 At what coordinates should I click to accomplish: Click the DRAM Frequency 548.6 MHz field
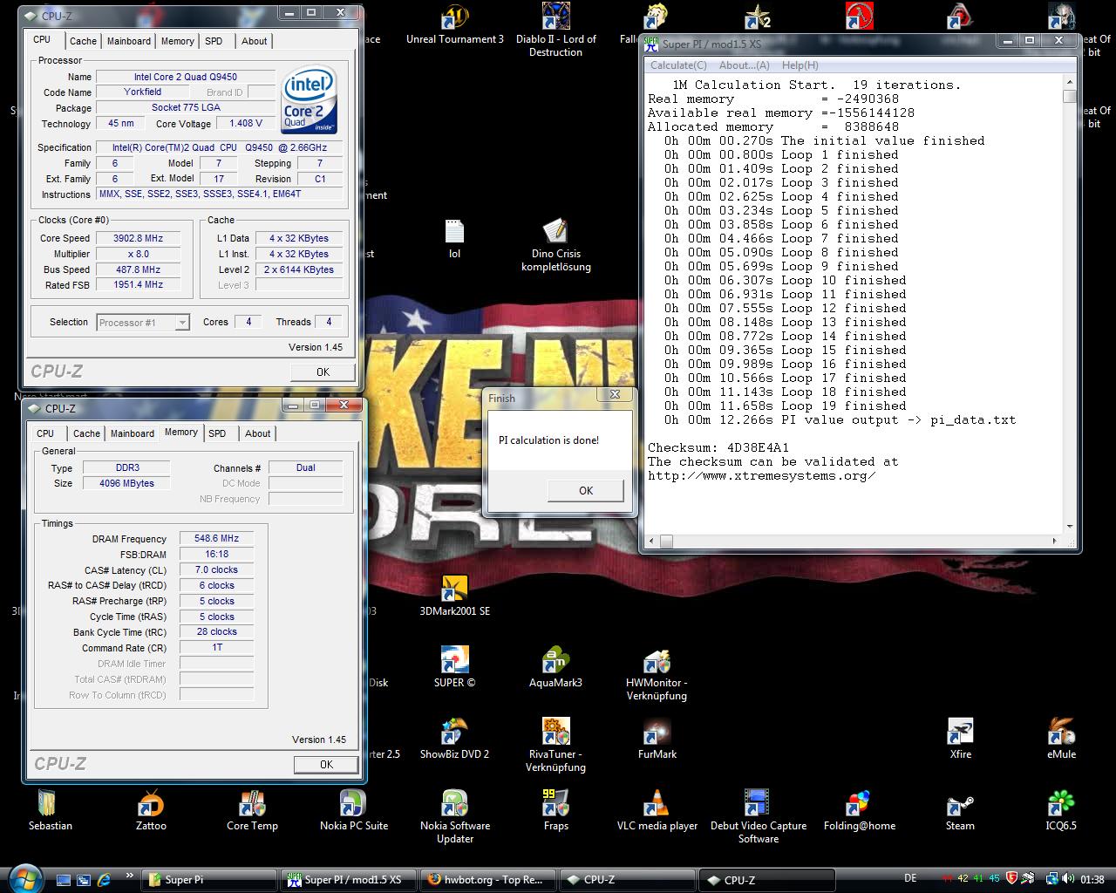tap(217, 539)
